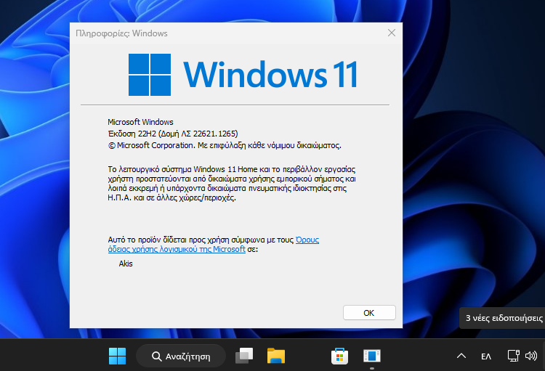545x371 pixels.
Task: Click the licensed user name Akis
Action: [x=126, y=264]
